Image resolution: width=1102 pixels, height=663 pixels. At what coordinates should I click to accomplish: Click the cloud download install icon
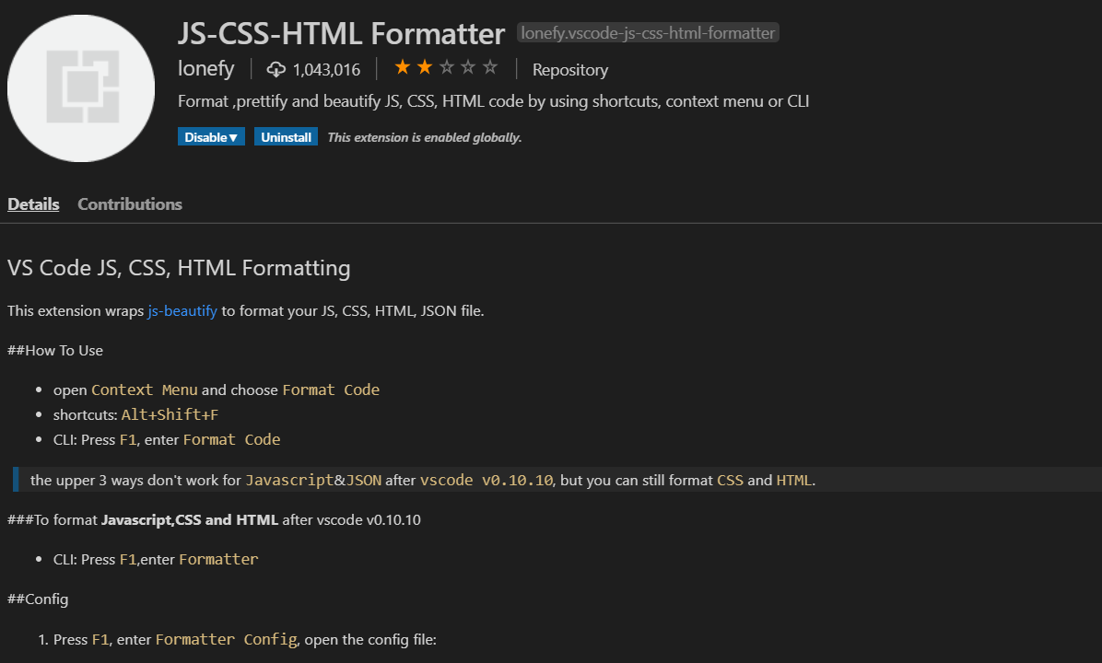point(276,69)
